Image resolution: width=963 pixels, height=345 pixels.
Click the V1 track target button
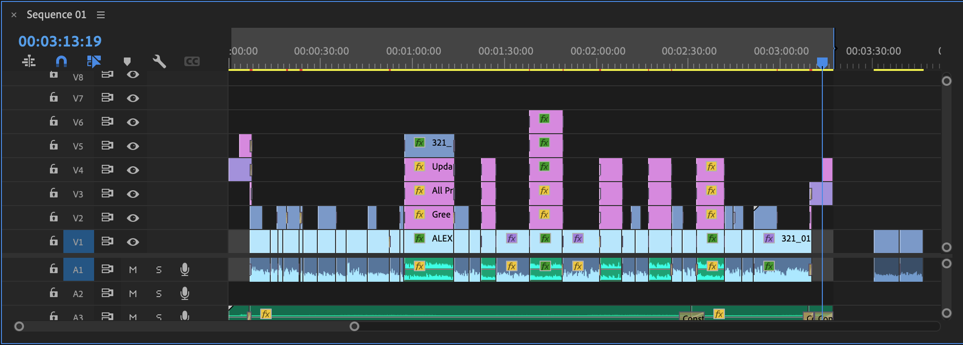78,242
